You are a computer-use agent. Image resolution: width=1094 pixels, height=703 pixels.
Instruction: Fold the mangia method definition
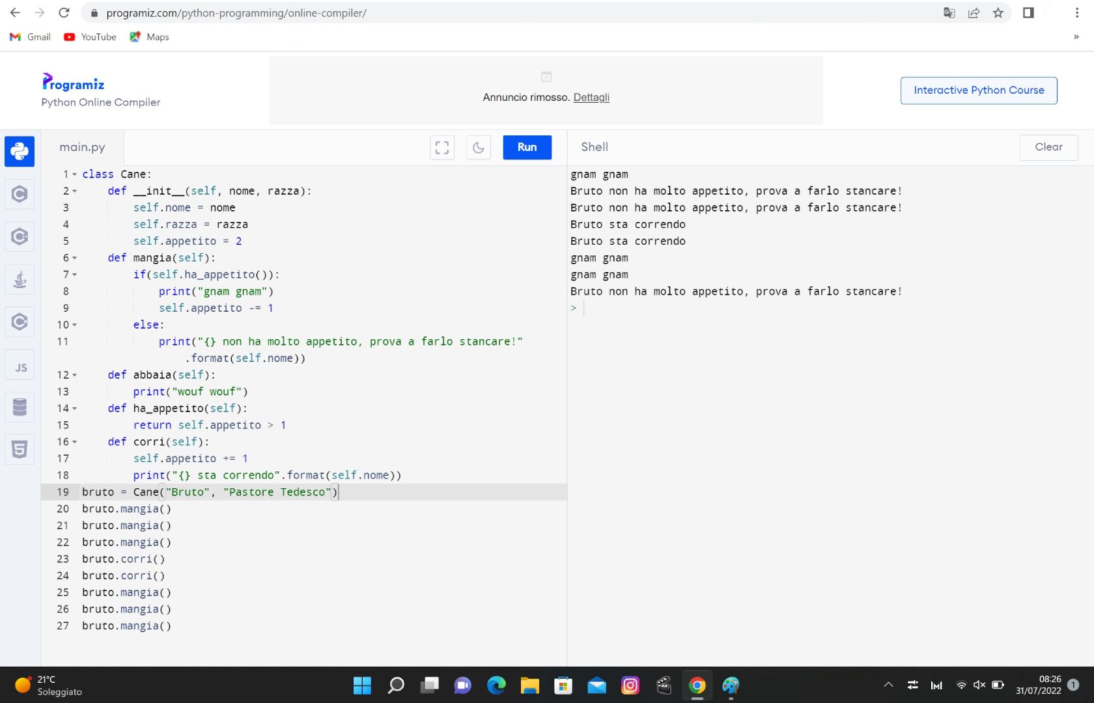click(x=74, y=258)
